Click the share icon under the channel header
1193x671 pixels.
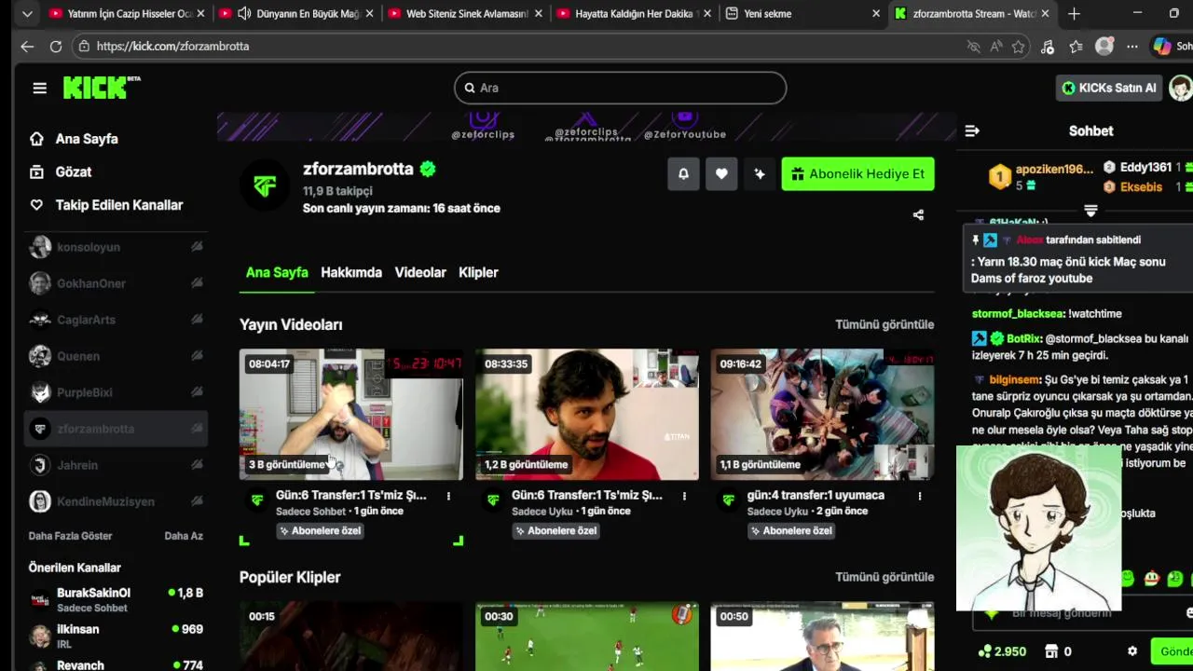point(918,214)
